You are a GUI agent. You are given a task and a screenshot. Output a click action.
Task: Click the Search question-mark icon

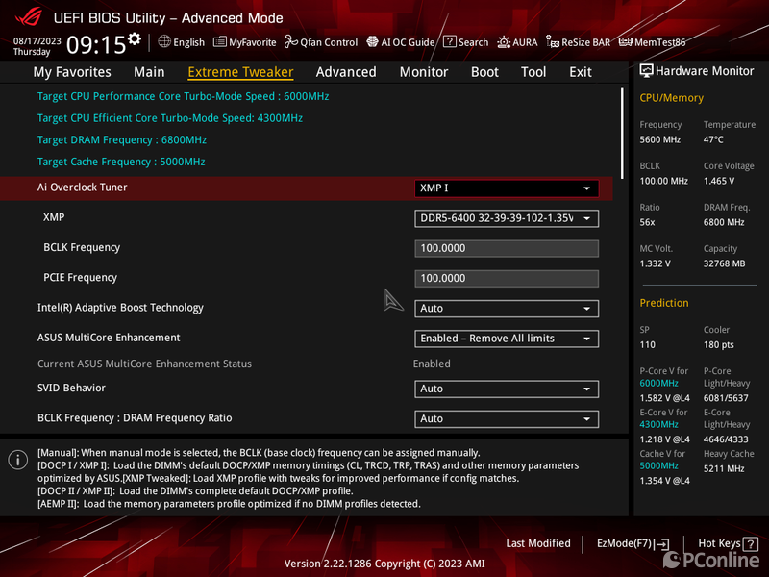point(449,41)
